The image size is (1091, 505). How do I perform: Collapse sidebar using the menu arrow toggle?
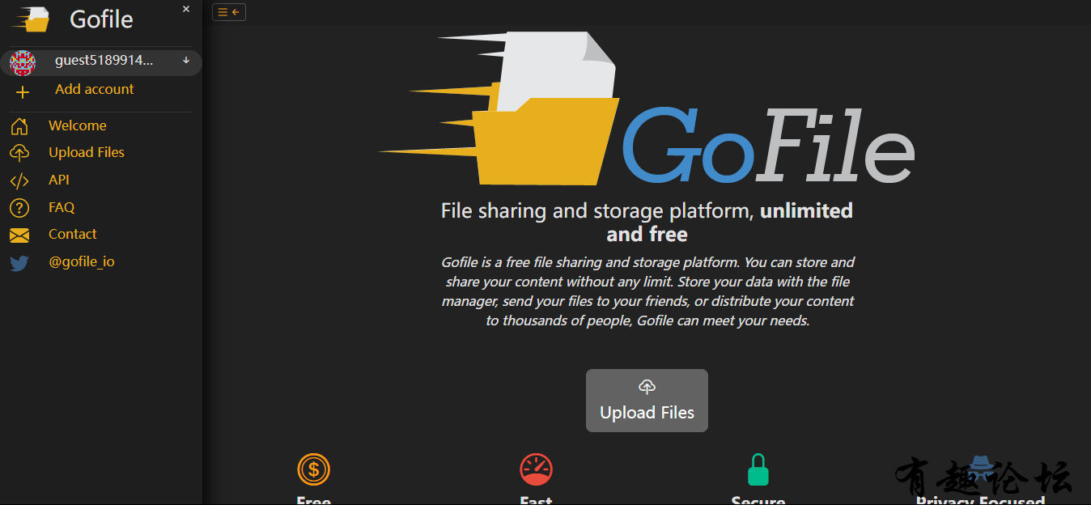pos(229,12)
